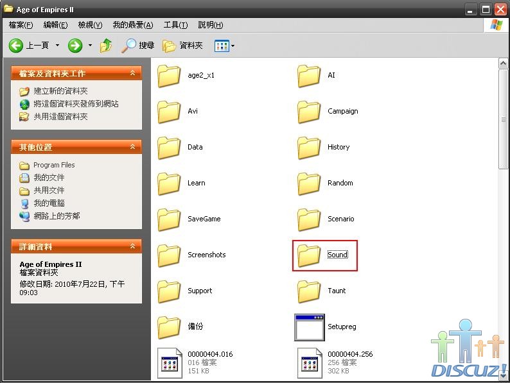This screenshot has height=383, width=510.
Task: Select the Learn folder icon
Action: [x=169, y=184]
